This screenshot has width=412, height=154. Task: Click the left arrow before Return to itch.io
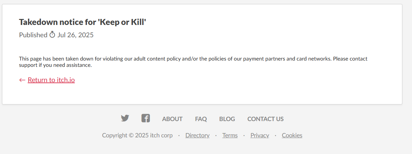pyautogui.click(x=22, y=80)
